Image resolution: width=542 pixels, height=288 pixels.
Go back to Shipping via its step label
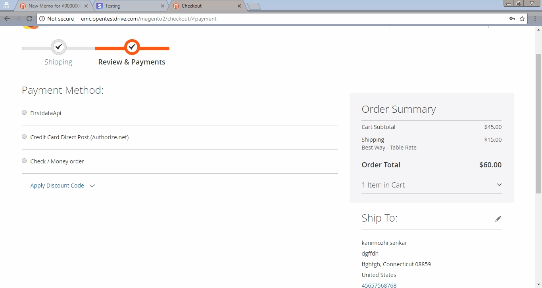pos(58,62)
